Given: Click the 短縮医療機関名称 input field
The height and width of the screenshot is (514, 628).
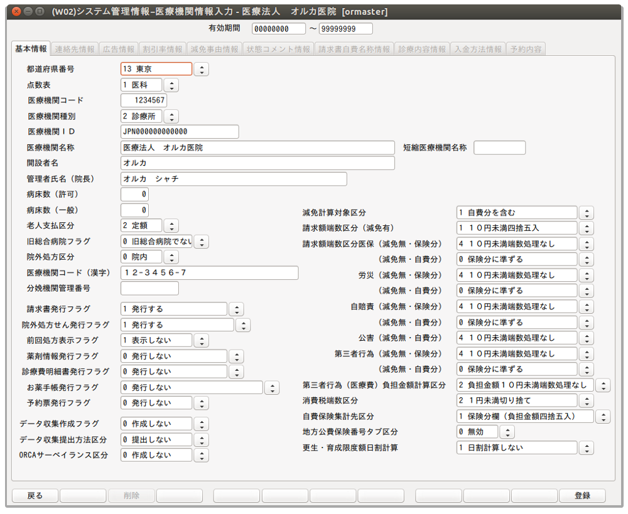Looking at the screenshot, I should (500, 147).
